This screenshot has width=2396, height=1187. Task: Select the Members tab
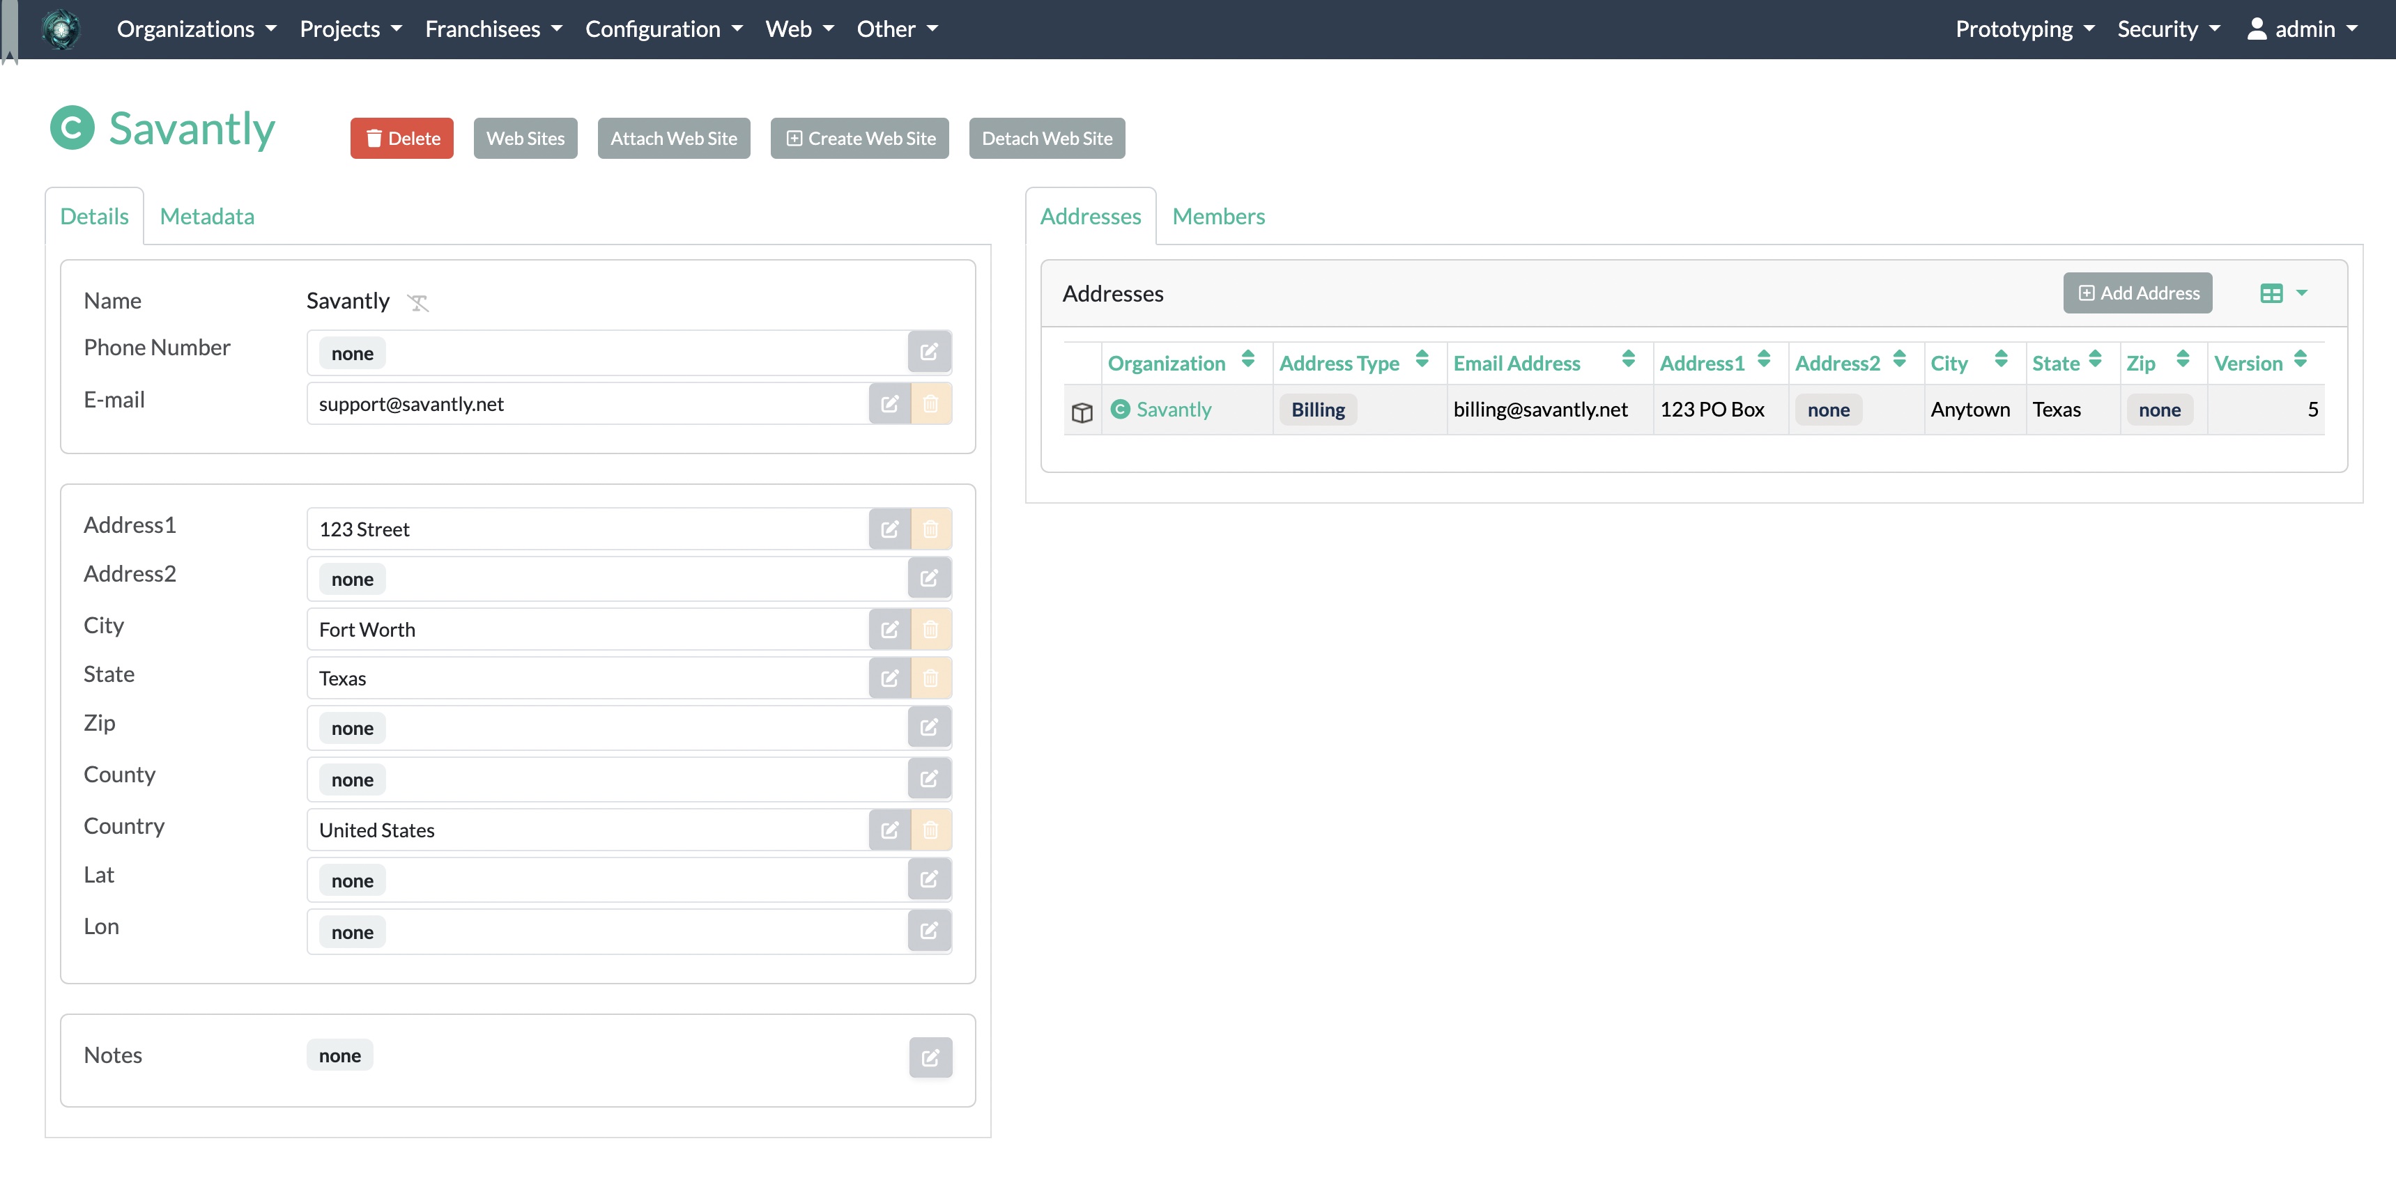[1218, 216]
